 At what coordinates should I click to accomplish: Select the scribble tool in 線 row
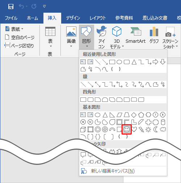(x=163, y=84)
